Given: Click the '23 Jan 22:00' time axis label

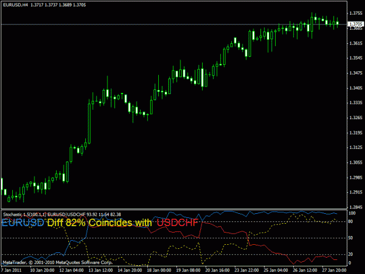Looking at the screenshot, I should pos(246,270).
